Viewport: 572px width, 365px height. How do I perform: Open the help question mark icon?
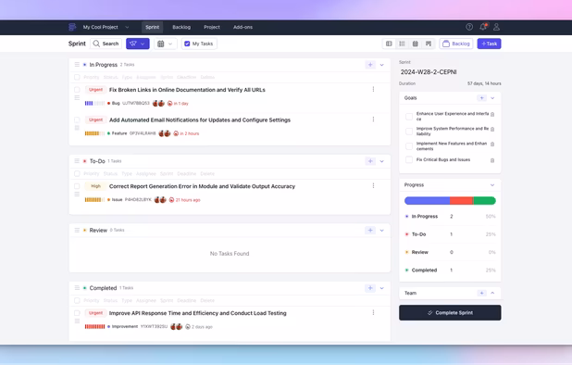click(469, 27)
